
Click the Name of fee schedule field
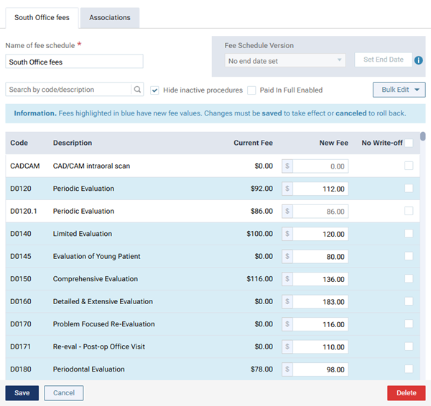(x=74, y=62)
